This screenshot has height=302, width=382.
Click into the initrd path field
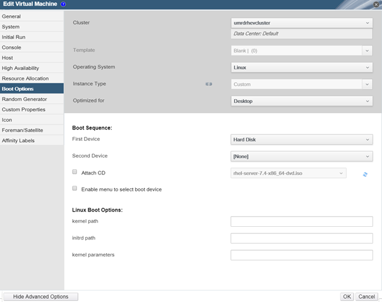tap(302, 238)
